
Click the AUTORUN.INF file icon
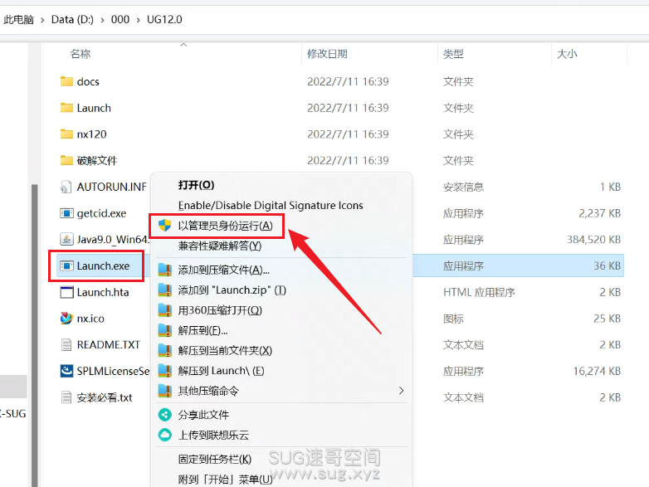[x=66, y=187]
